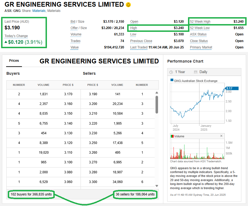The height and width of the screenshot is (206, 248).
Task: Select the Prices tab
Action: click(x=14, y=61)
